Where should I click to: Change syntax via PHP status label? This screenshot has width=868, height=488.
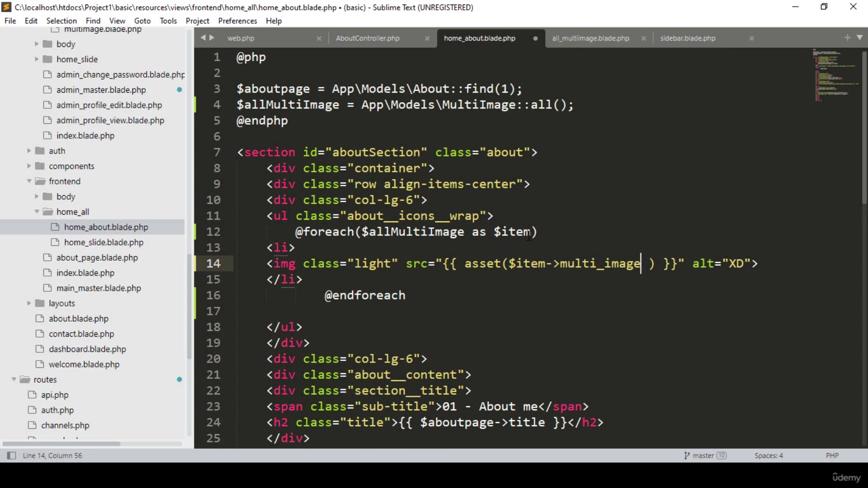click(832, 455)
